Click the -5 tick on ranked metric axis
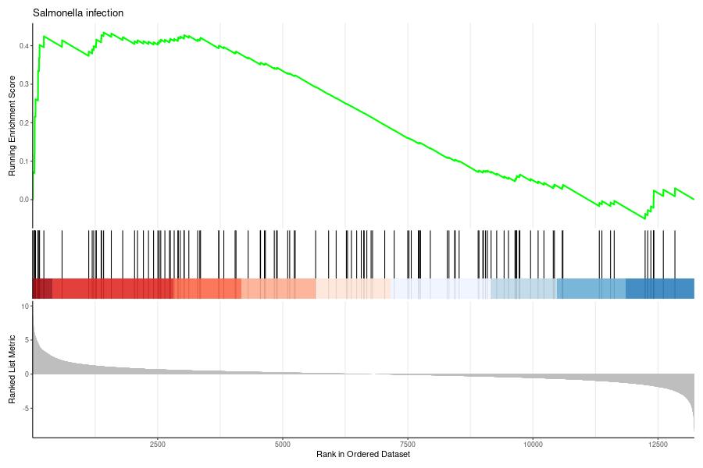This screenshot has height=468, width=703. coord(26,409)
